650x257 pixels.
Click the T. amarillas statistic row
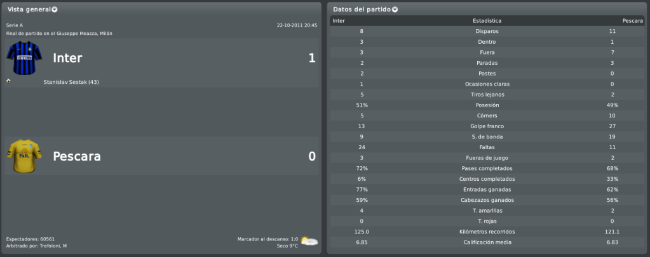pos(487,211)
